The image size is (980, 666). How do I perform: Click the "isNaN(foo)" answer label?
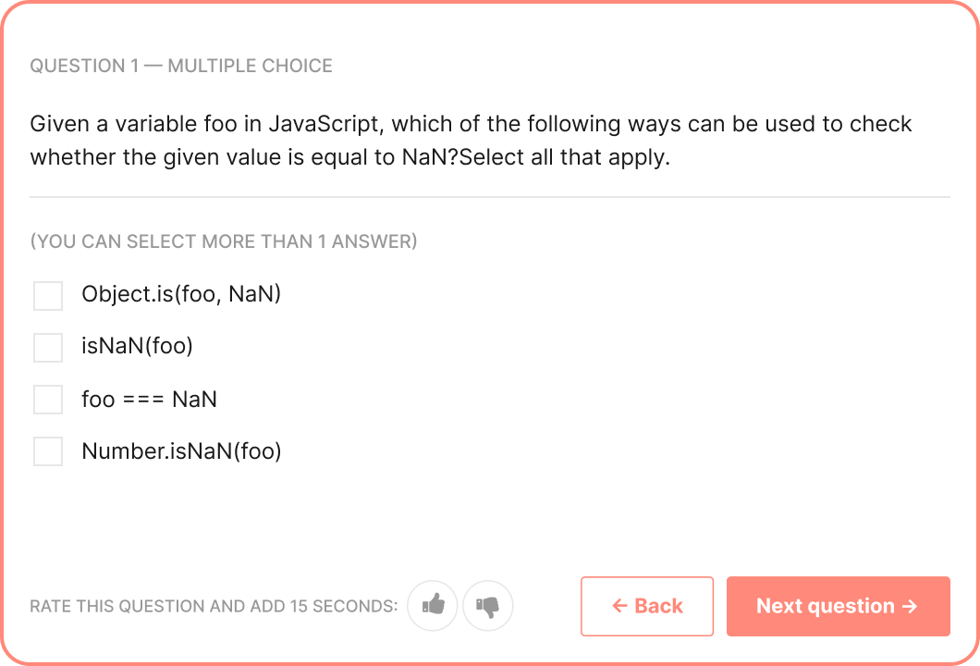[x=137, y=347]
